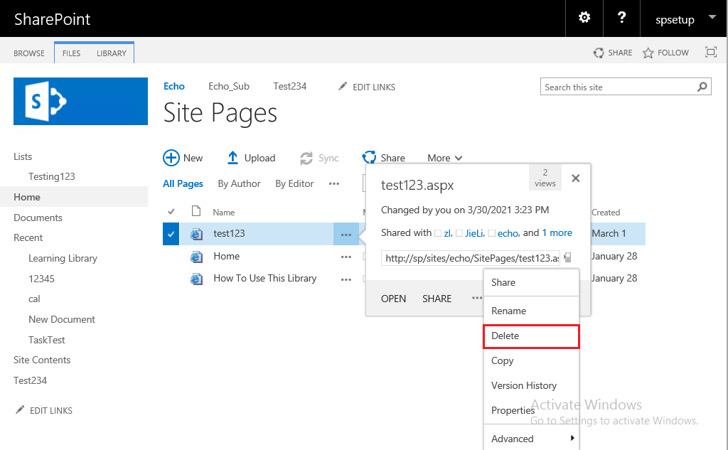Select the All Pages view
Screen dimensions: 728x450
click(x=183, y=184)
